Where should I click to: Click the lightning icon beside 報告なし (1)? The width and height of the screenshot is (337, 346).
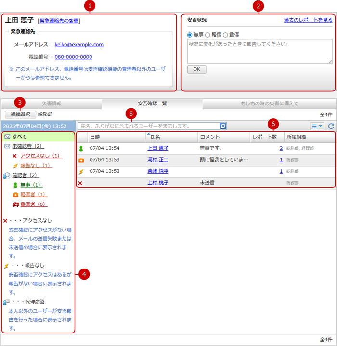(15, 166)
